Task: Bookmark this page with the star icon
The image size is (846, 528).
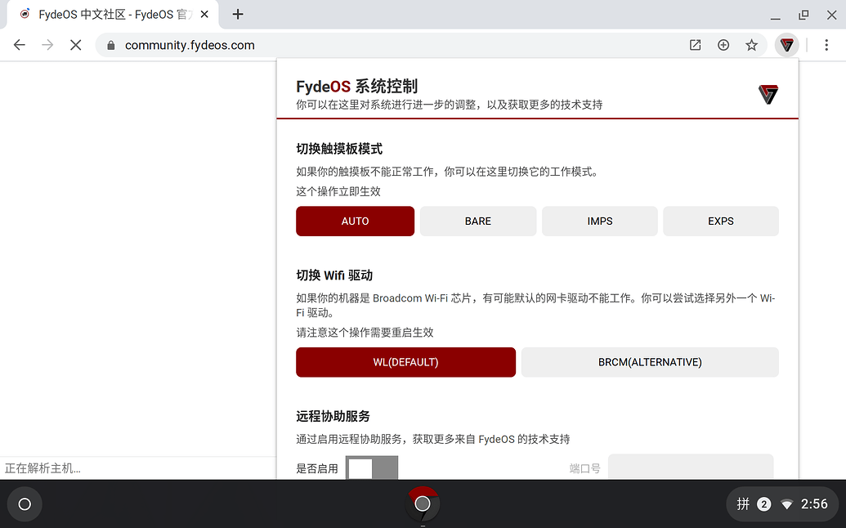Action: click(751, 45)
